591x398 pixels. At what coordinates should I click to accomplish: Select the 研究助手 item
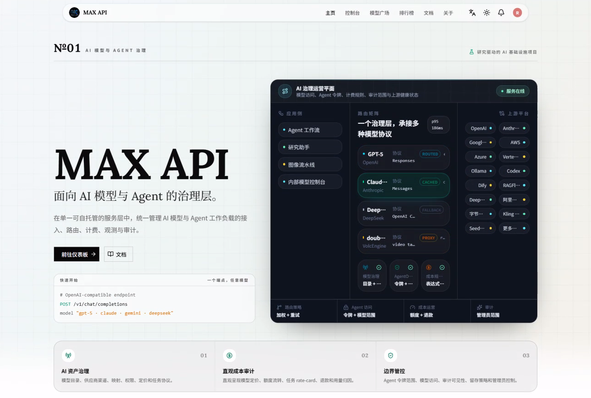310,147
